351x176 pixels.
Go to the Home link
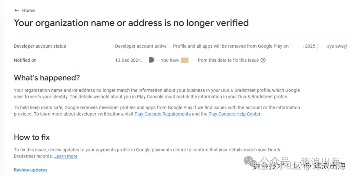pos(28,10)
